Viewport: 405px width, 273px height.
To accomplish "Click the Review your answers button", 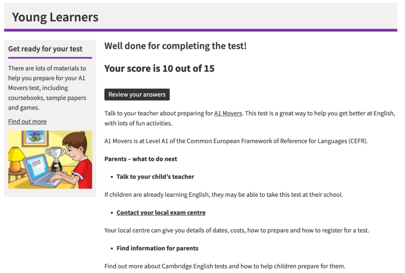I will (x=137, y=94).
